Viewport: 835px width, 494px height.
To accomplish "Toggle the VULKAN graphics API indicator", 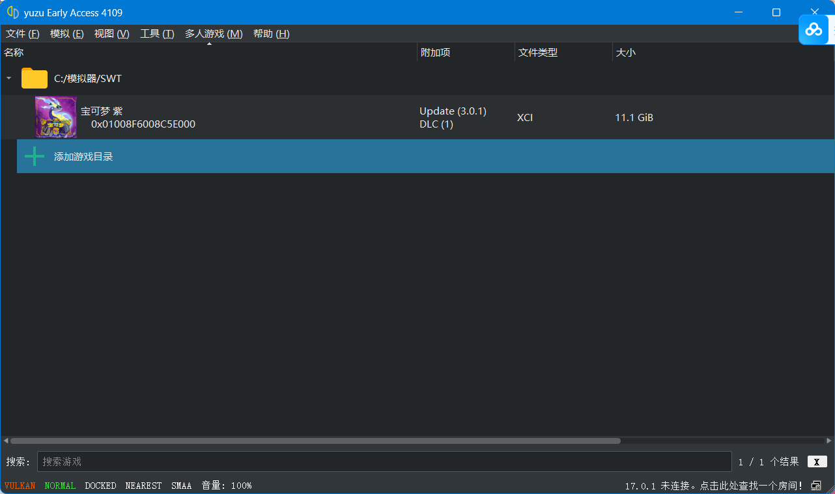I will pos(20,486).
